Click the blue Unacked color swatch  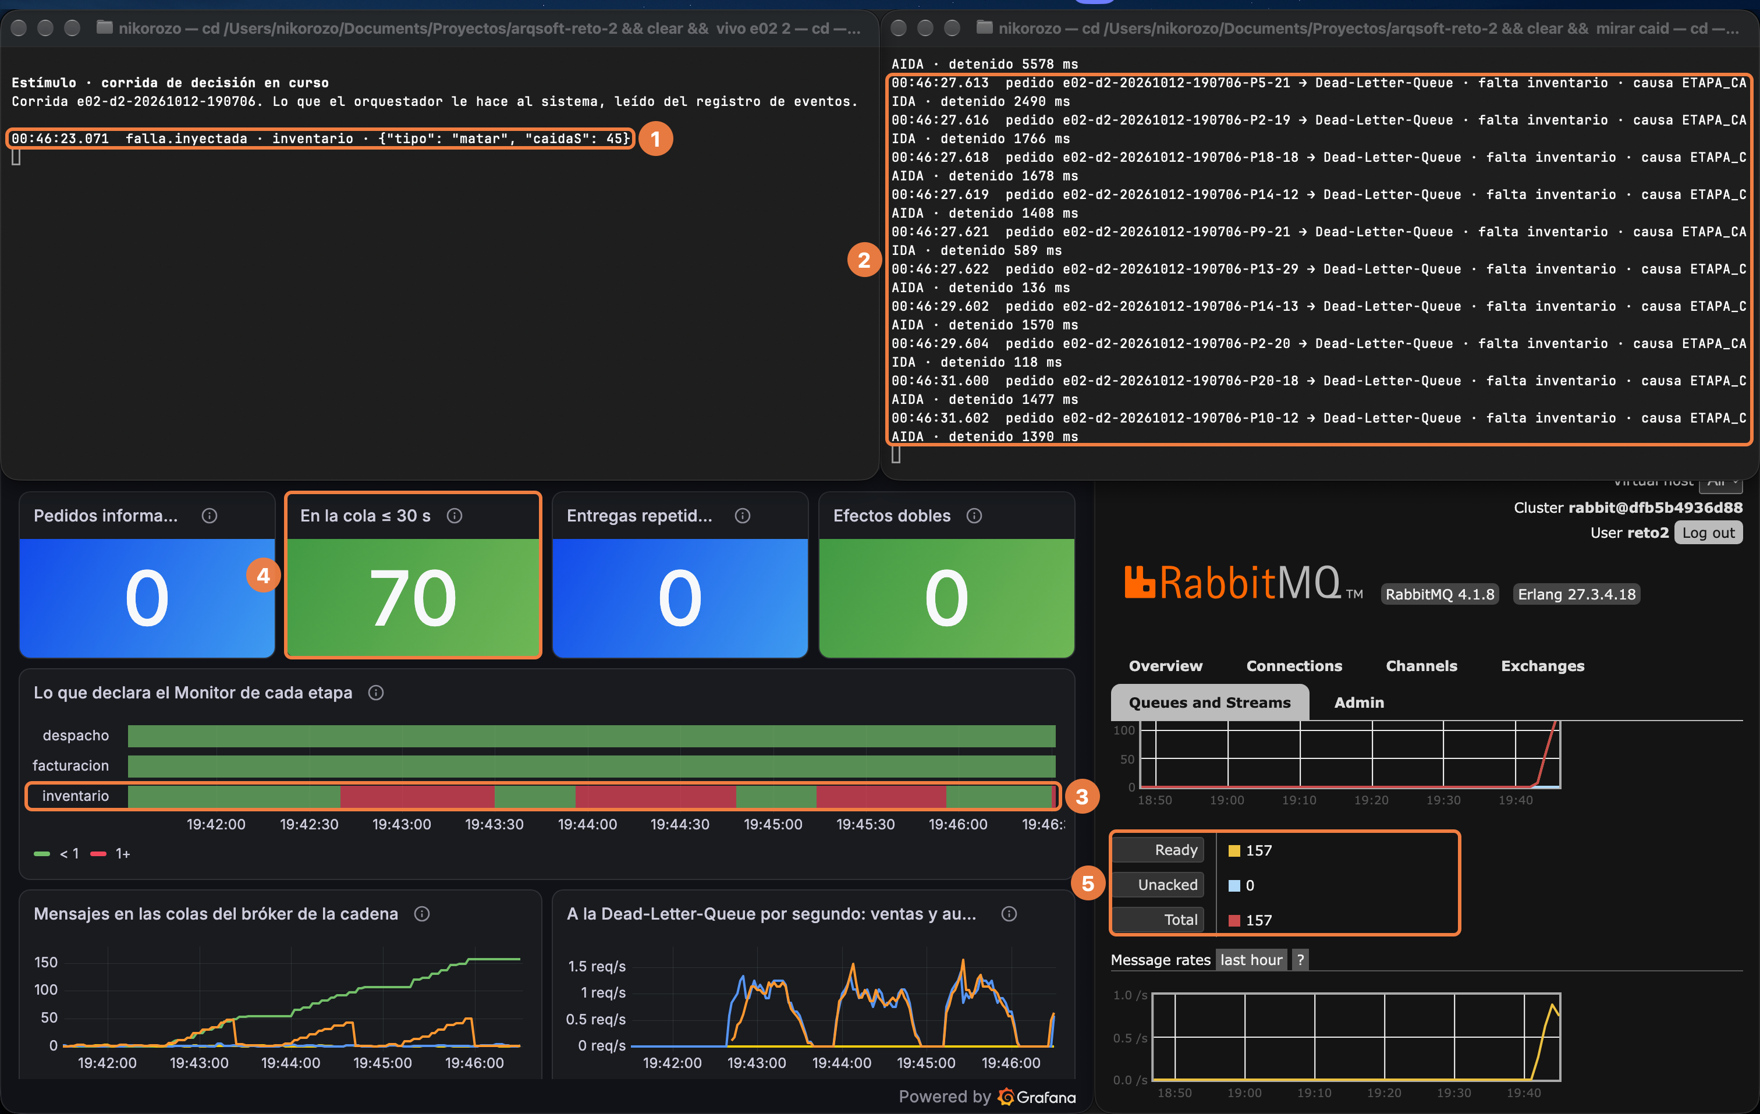coord(1234,885)
